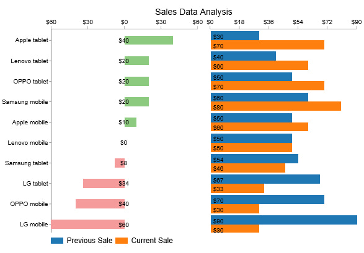Click the Lenovo mobile category label
Screen dimensions: 364x253
(28, 143)
